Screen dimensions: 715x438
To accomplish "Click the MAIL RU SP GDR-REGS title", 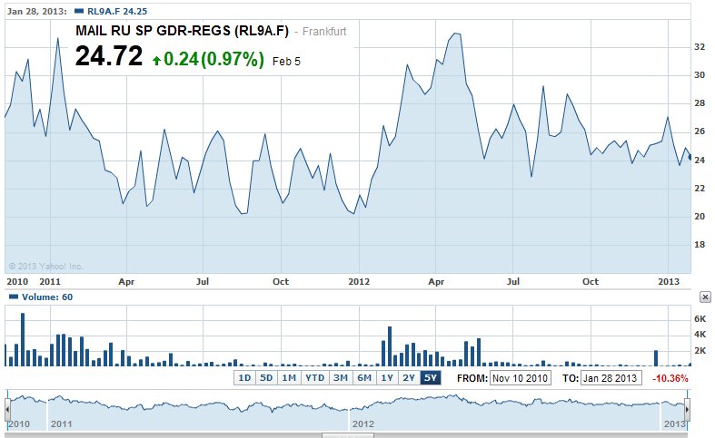I will click(x=182, y=31).
